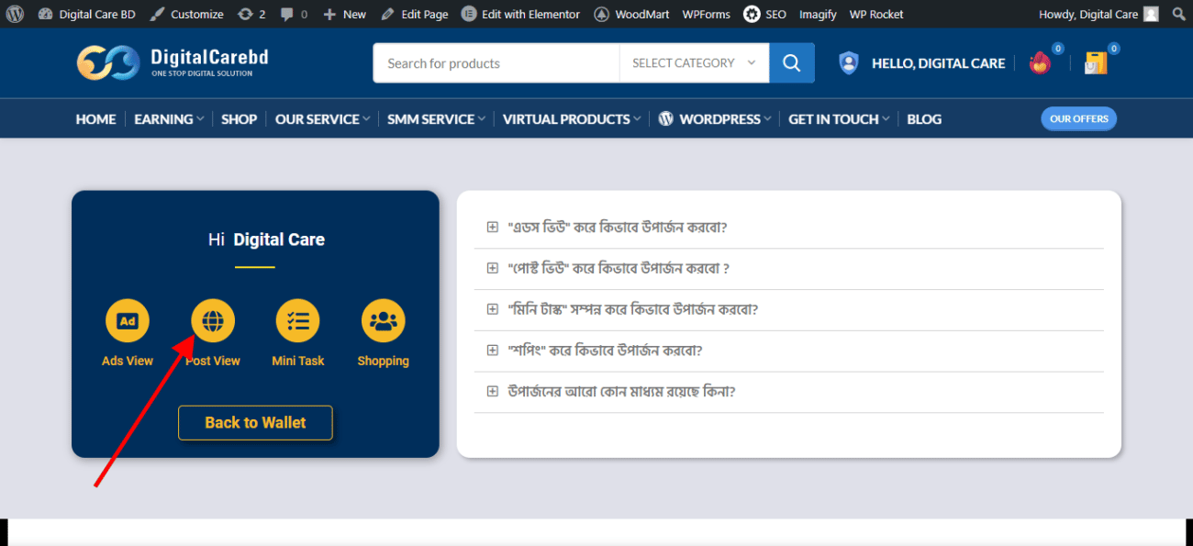Click the blue search magnifier button
The height and width of the screenshot is (546, 1193).
tap(792, 63)
